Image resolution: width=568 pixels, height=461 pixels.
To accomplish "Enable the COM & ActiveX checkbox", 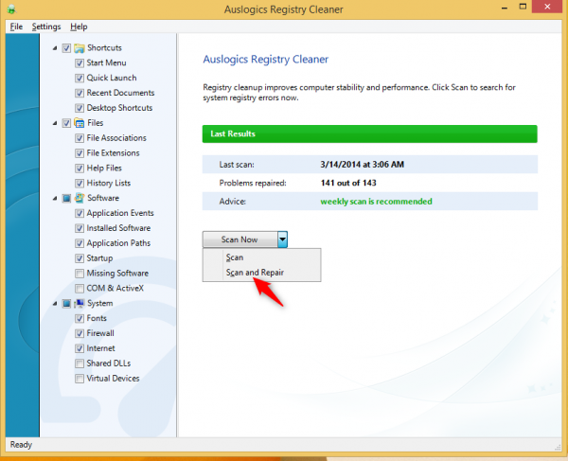I will [80, 289].
